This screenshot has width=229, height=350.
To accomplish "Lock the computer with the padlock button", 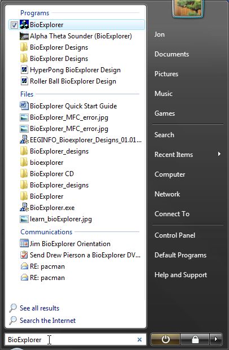I will [x=195, y=339].
